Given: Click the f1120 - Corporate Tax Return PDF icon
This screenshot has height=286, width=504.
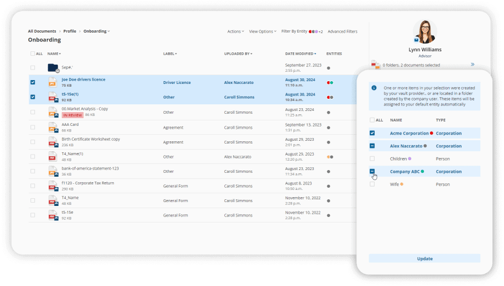Looking at the screenshot, I should coord(53,186).
